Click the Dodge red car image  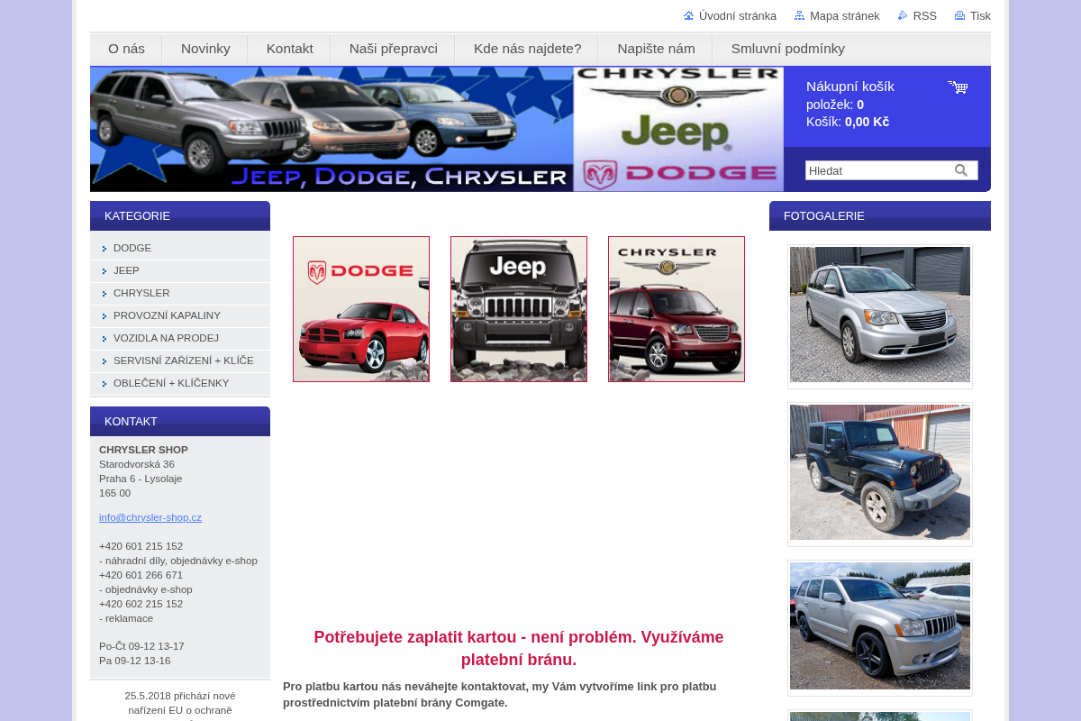pos(361,309)
